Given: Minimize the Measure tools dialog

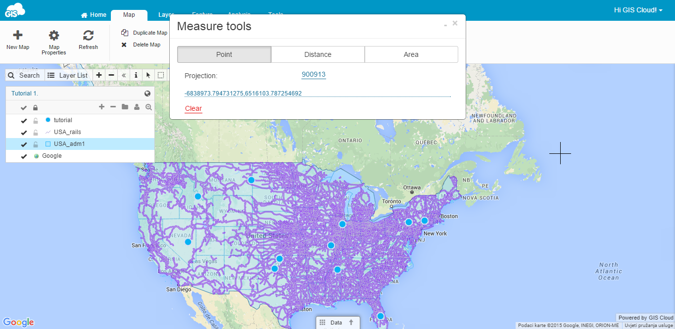Looking at the screenshot, I should (445, 24).
